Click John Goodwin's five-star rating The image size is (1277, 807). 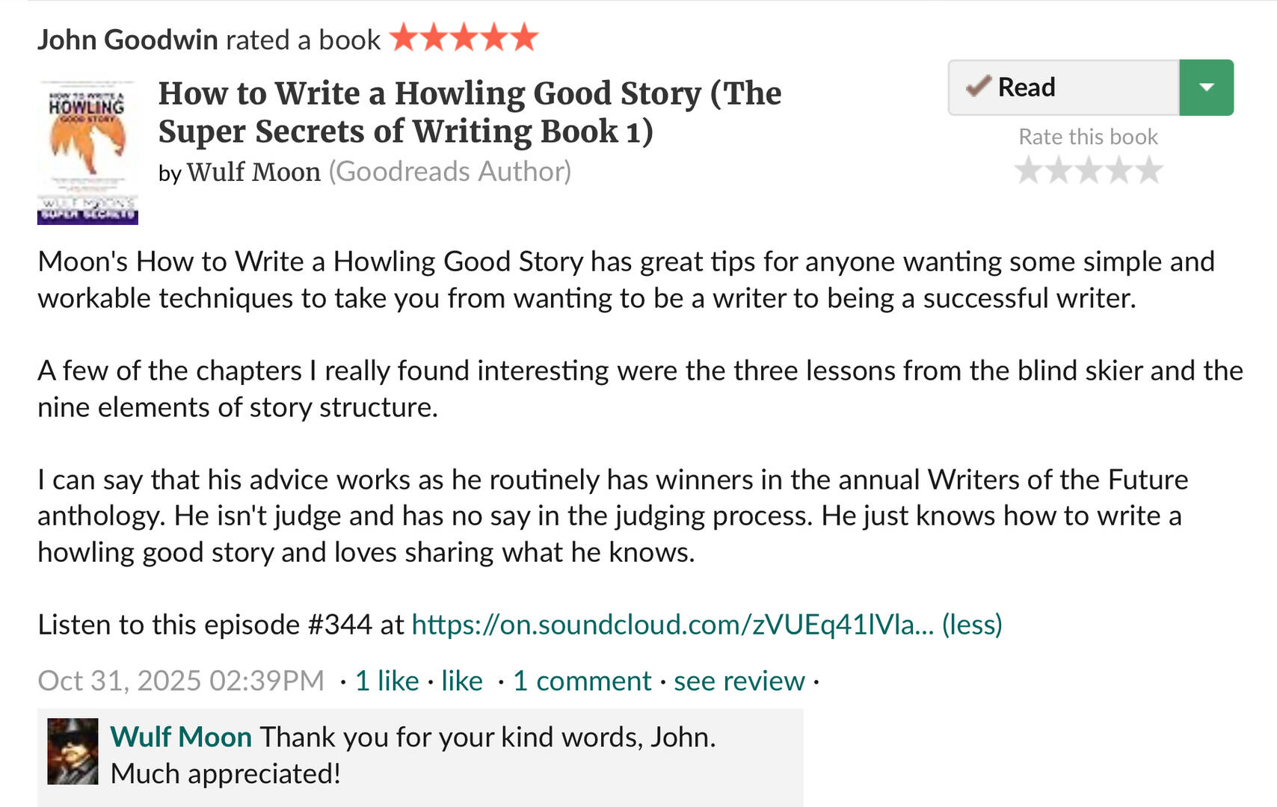pyautogui.click(x=464, y=37)
